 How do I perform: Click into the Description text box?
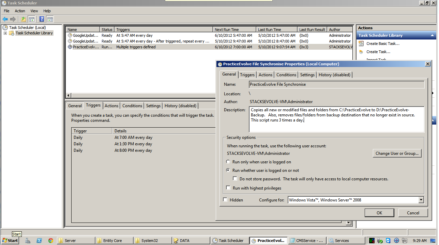336,119
